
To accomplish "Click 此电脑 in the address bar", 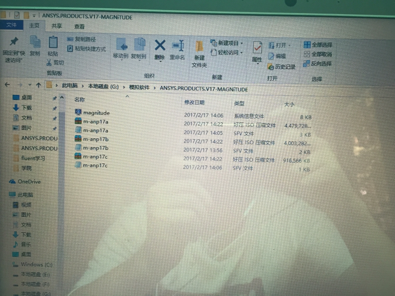I will click(70, 86).
